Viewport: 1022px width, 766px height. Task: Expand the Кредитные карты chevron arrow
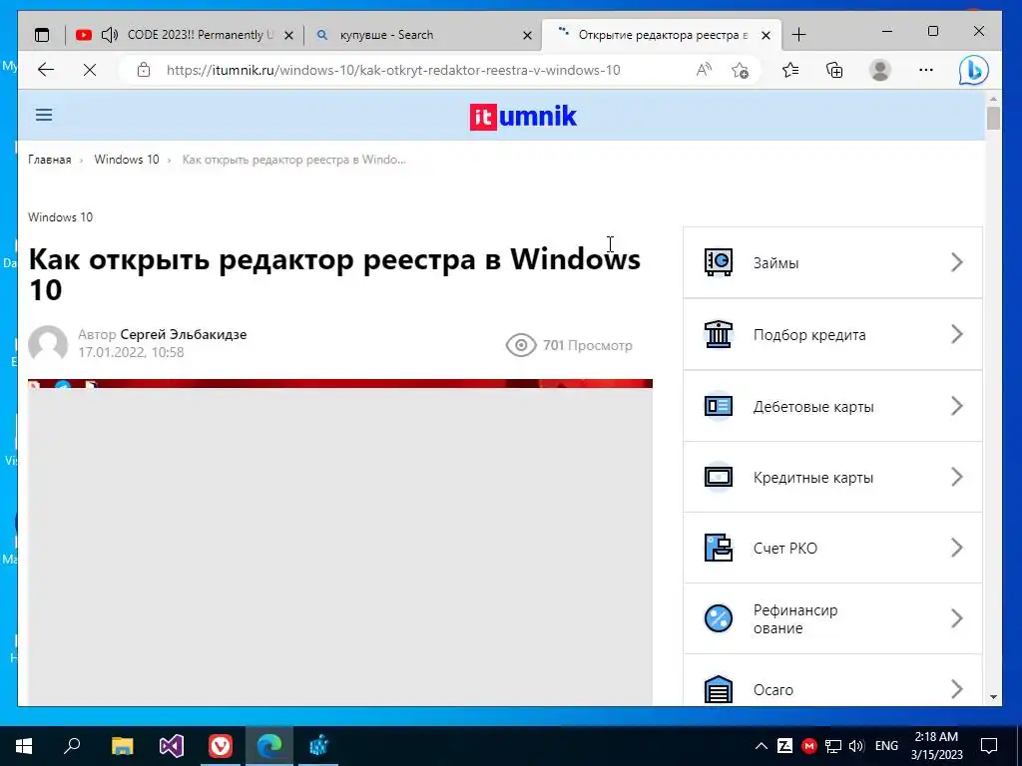(957, 477)
